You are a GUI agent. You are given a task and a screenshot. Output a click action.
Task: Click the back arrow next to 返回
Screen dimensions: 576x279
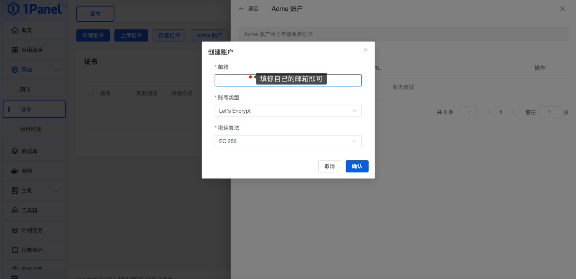(241, 9)
